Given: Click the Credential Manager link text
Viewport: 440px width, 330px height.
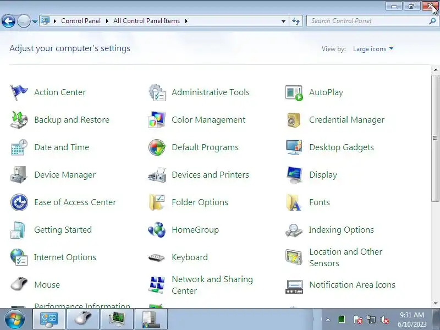Looking at the screenshot, I should point(346,120).
